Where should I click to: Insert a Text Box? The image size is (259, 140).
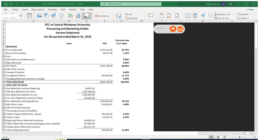click(x=188, y=16)
